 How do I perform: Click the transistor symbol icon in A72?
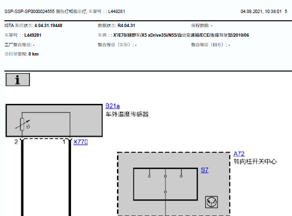(212, 202)
